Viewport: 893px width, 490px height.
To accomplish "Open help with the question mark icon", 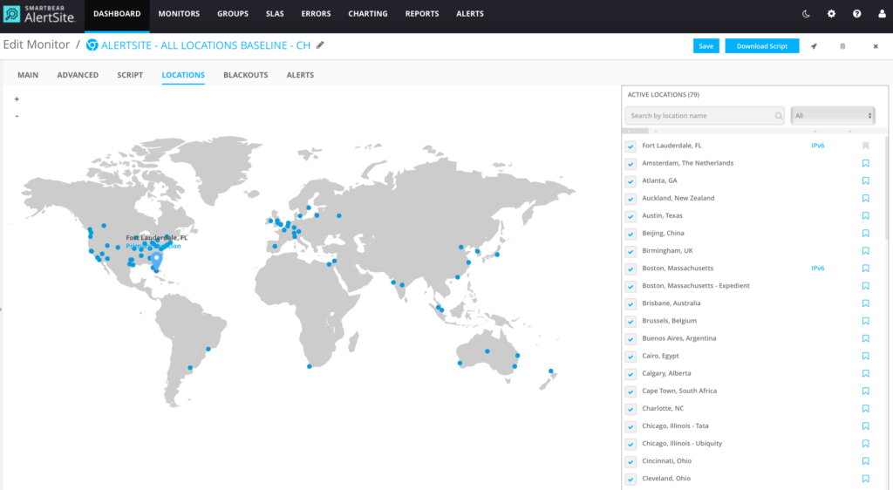I will point(856,14).
